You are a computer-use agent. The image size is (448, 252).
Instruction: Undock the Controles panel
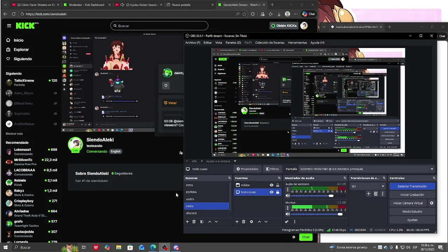433,178
